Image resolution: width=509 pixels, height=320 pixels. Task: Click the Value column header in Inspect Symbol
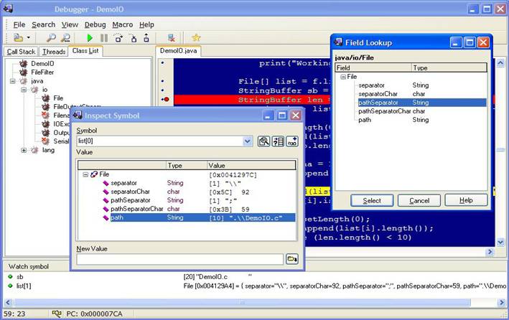coord(251,166)
